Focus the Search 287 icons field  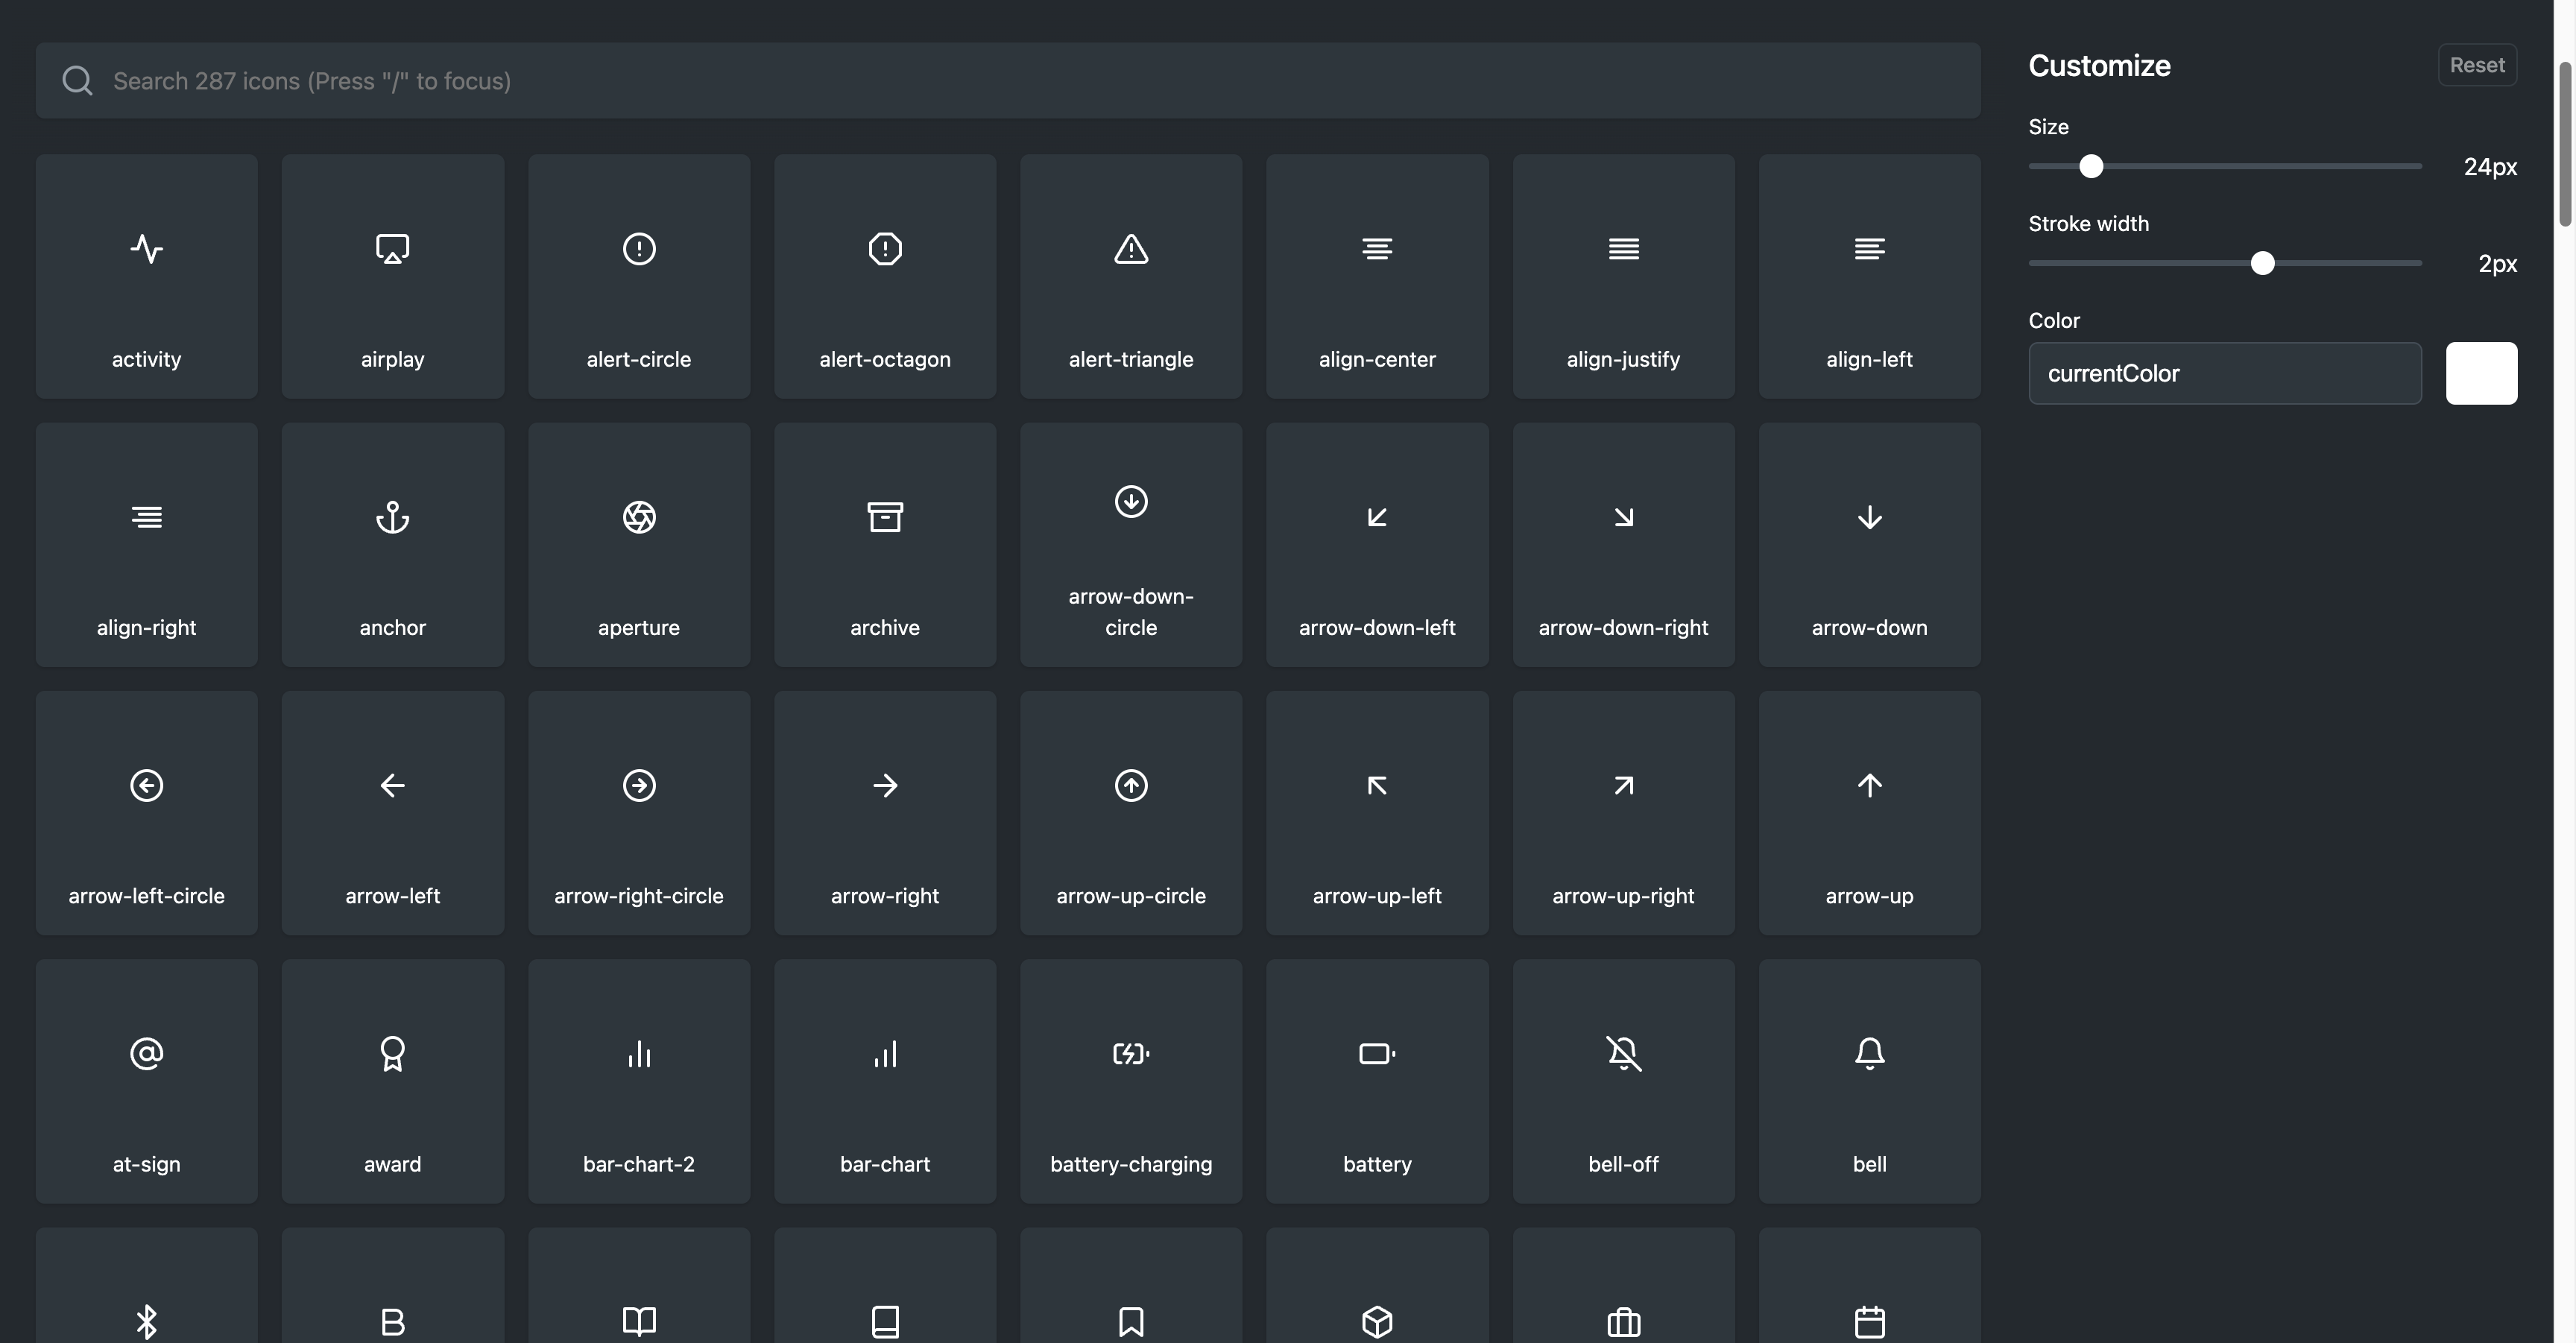(x=1008, y=80)
